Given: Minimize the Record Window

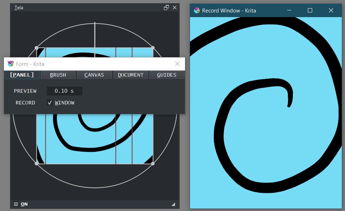Looking at the screenshot, I should click(289, 10).
